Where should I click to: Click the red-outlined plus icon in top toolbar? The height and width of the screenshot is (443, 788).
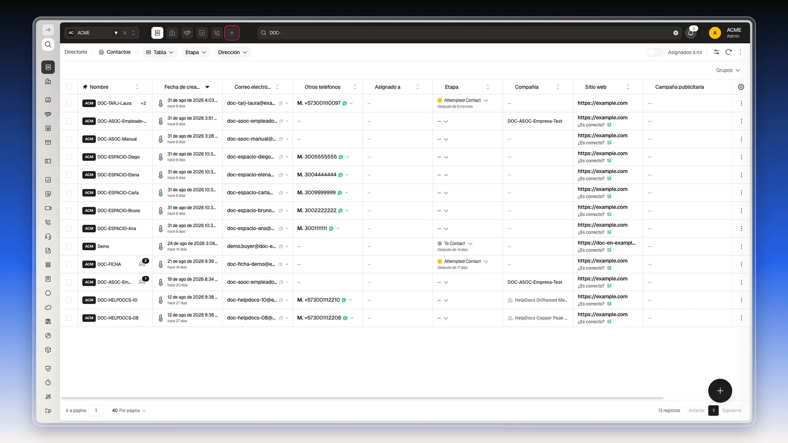(x=232, y=33)
